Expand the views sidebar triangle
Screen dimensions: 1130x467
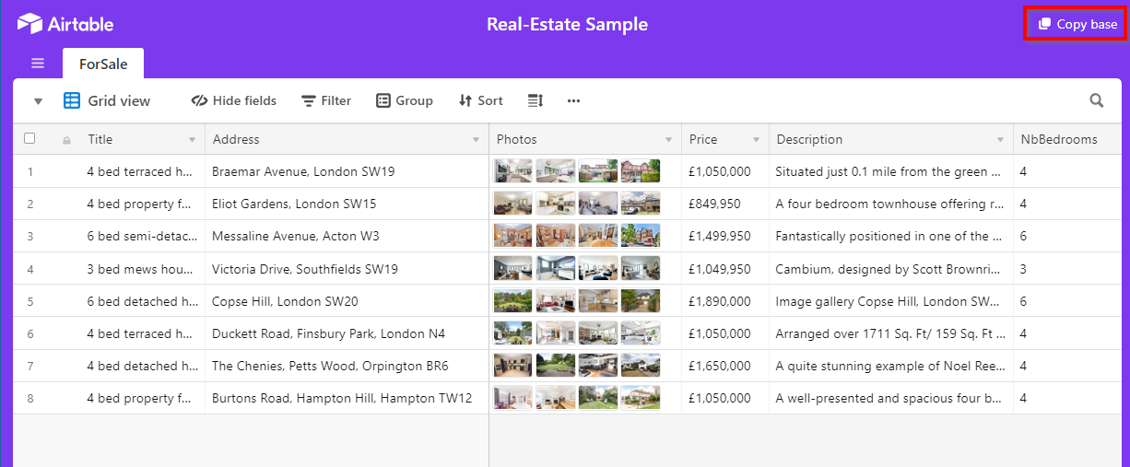tap(38, 101)
